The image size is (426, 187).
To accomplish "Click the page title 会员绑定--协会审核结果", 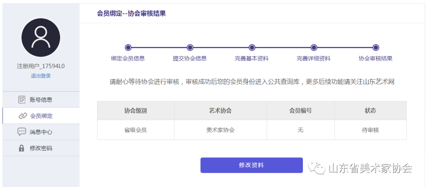I will (131, 13).
